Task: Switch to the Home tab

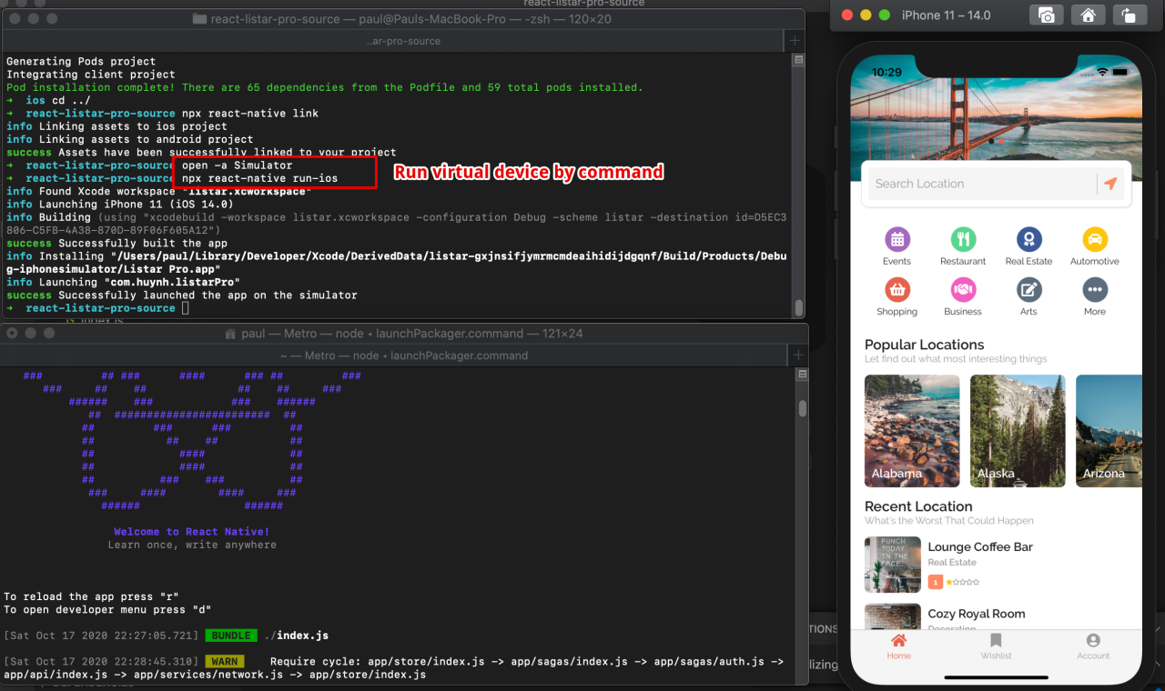Action: (898, 646)
